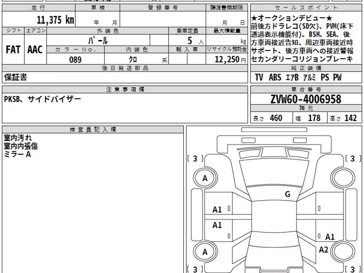The height and width of the screenshot is (273, 364).
Task: Select the 走行 column header
Action: [x=39, y=8]
